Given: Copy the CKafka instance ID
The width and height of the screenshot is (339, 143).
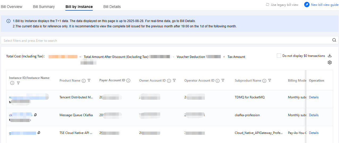Looking at the screenshot, I should [36, 115].
